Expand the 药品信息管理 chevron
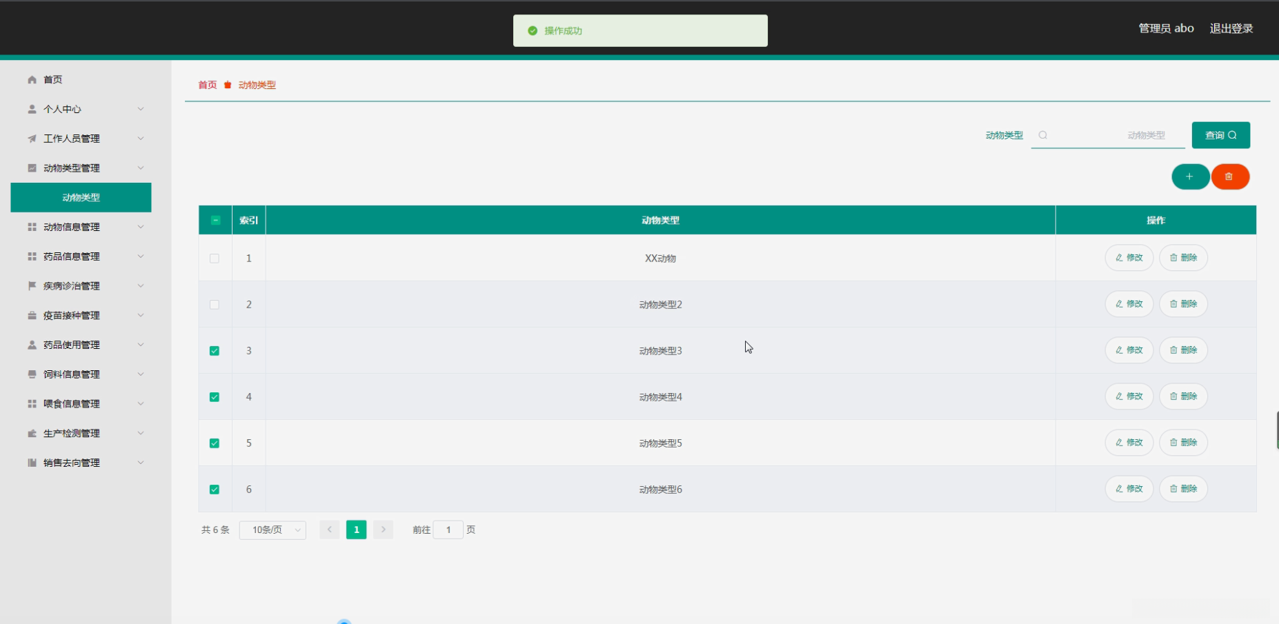The width and height of the screenshot is (1279, 624). pos(141,256)
